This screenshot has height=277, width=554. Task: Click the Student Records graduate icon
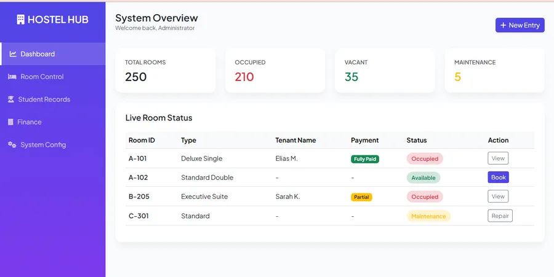pyautogui.click(x=11, y=99)
